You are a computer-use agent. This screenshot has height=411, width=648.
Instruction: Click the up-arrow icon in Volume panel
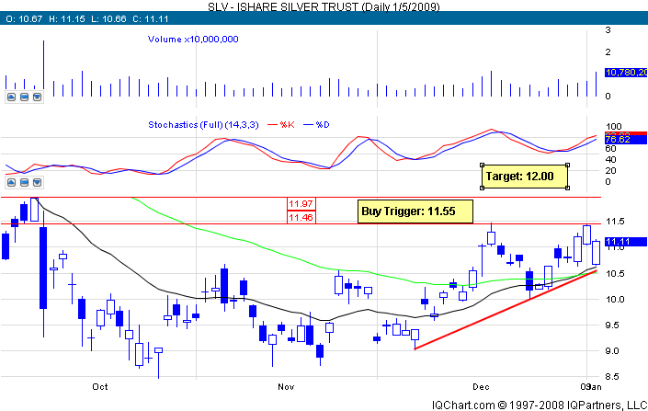tap(11, 97)
